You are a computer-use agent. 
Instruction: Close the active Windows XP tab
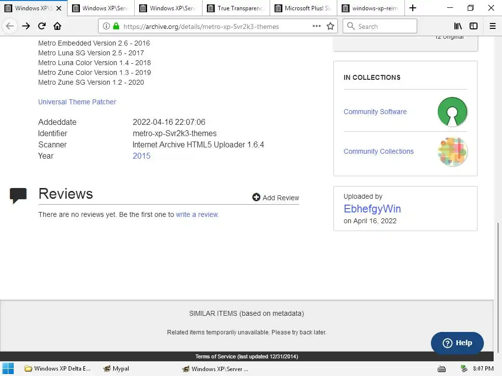pos(59,8)
